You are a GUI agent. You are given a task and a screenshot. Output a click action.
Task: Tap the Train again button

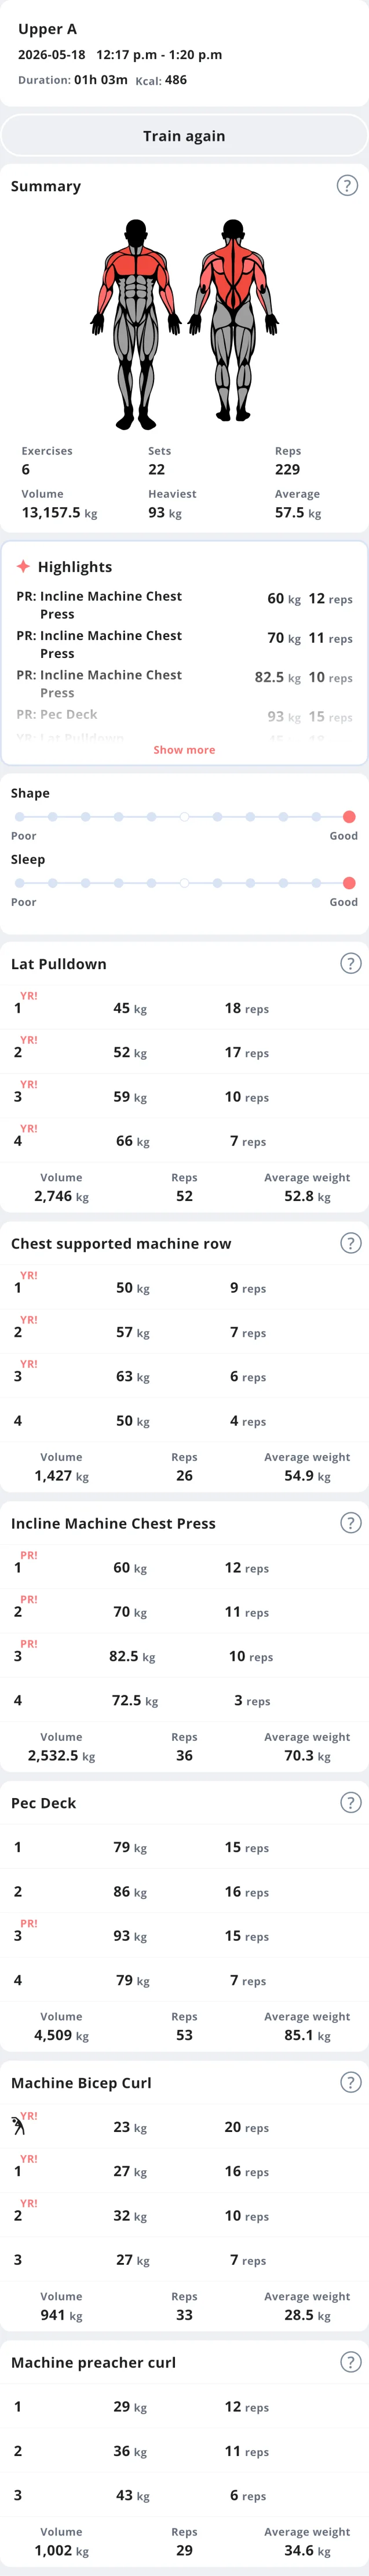coord(184,135)
